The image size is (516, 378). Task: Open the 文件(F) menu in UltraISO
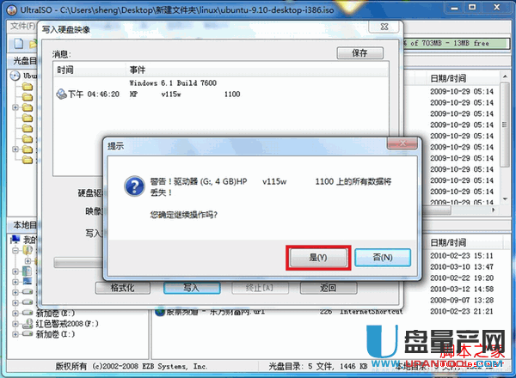(22, 26)
